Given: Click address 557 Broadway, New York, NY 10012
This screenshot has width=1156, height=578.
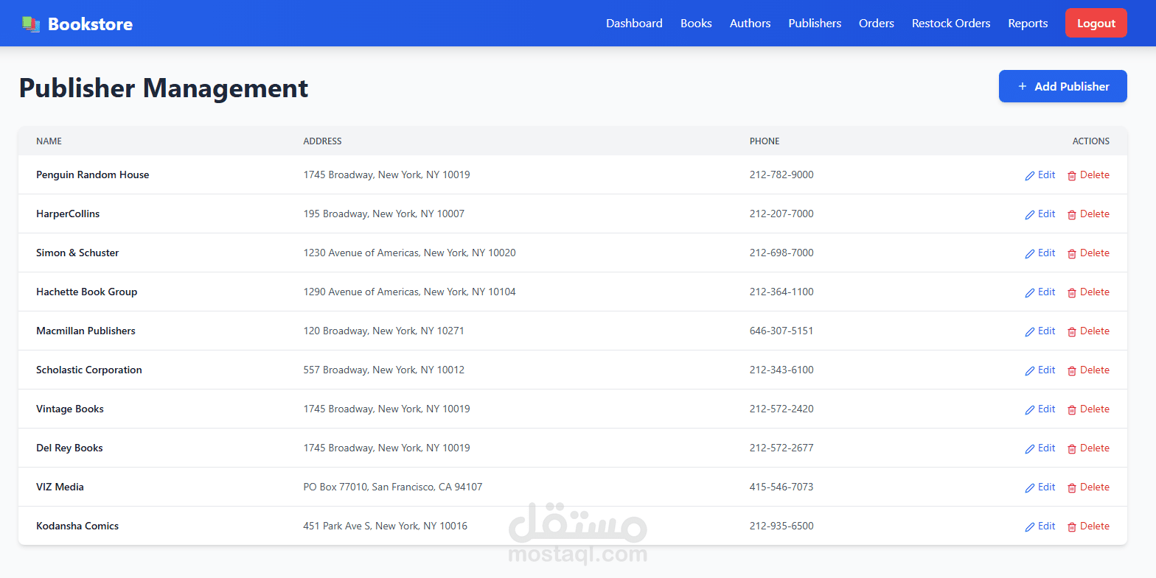Looking at the screenshot, I should (x=384, y=370).
